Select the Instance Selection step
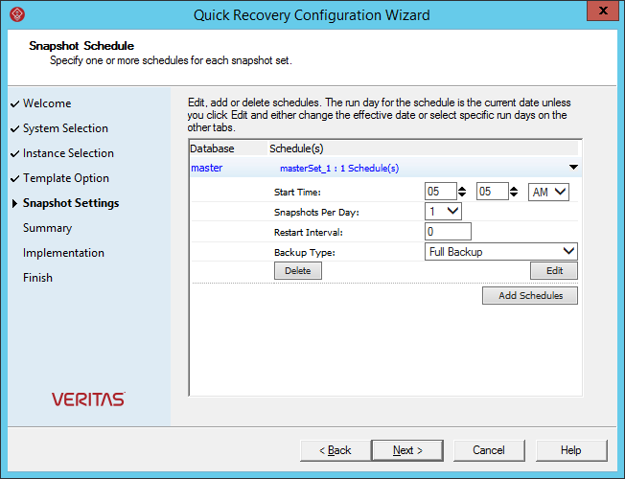Image resolution: width=625 pixels, height=479 pixels. (x=68, y=153)
